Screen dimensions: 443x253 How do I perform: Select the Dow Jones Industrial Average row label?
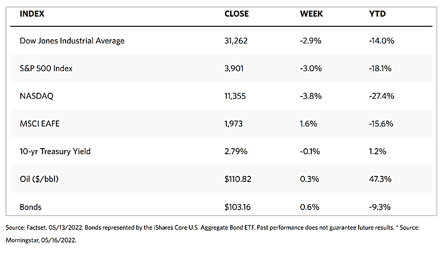(x=72, y=41)
